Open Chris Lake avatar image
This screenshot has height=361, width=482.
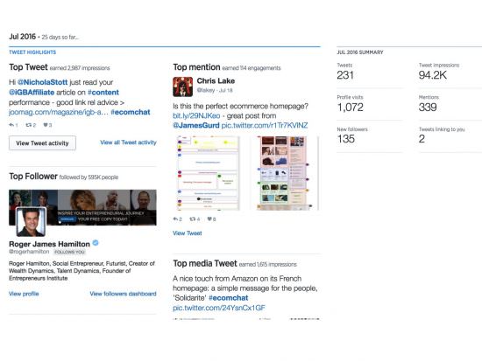point(182,87)
